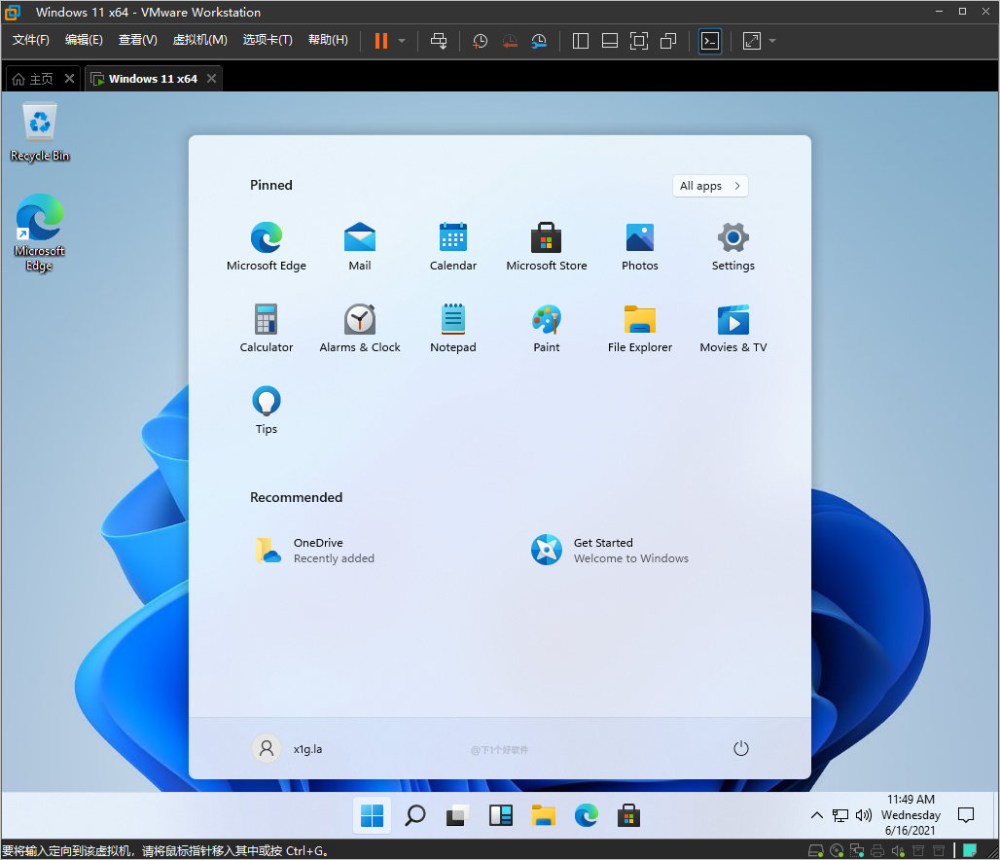Open the stretch guest display dropdown
Screen dimensions: 1000x860
[x=771, y=41]
